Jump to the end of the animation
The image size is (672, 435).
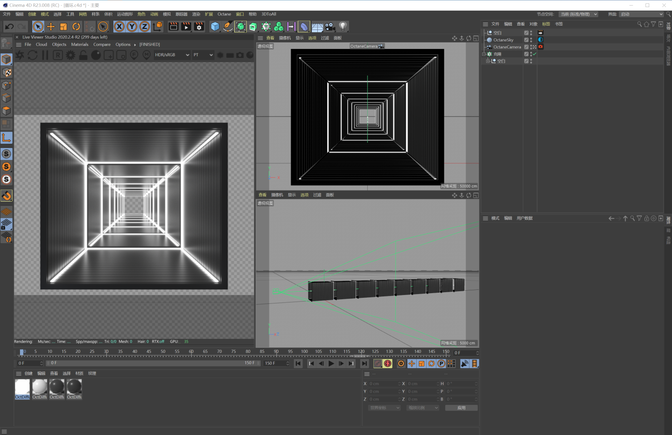[364, 364]
